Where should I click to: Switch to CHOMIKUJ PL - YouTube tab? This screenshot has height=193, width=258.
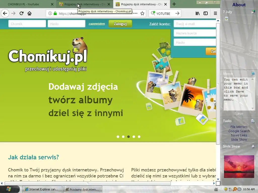tap(23, 4)
